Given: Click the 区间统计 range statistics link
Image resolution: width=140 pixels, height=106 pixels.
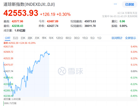Looking at the screenshot, I should coord(117,38).
